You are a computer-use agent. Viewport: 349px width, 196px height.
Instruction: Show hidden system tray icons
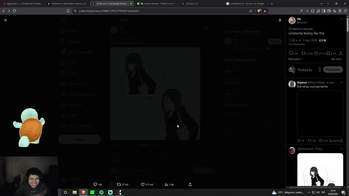tap(309, 192)
